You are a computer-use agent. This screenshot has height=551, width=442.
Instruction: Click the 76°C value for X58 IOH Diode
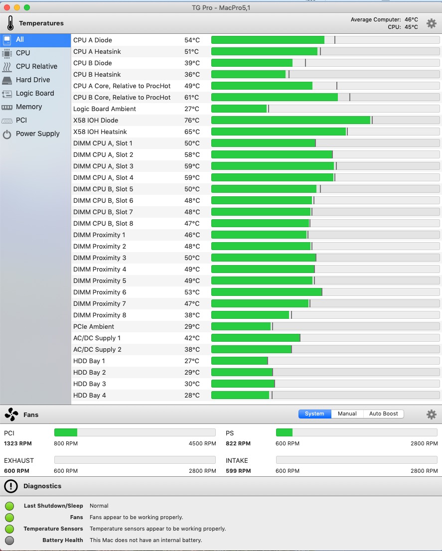(192, 120)
